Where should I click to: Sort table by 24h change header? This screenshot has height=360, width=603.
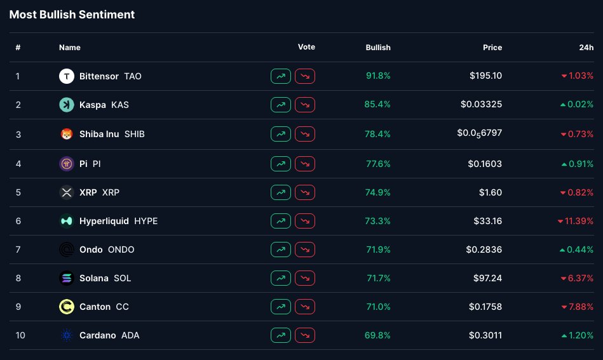(x=586, y=48)
